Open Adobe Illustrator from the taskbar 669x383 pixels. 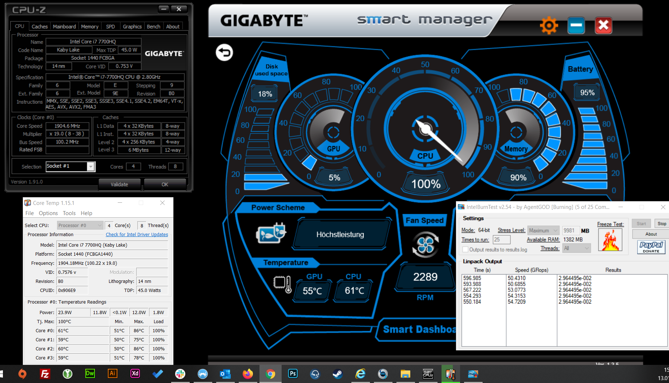tap(112, 374)
